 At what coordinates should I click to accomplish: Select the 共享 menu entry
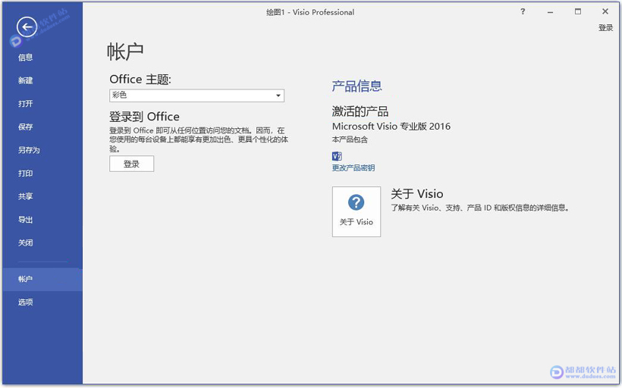coord(25,196)
